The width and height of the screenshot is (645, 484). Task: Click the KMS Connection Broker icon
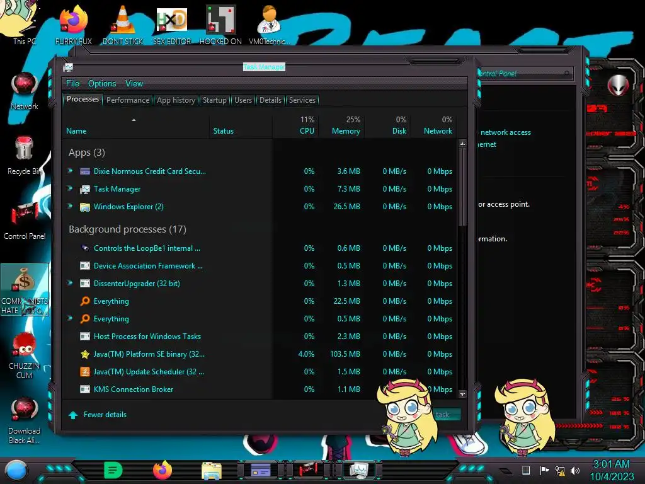click(x=85, y=389)
